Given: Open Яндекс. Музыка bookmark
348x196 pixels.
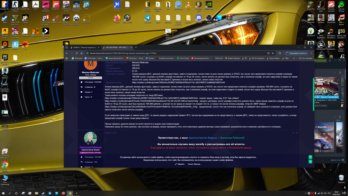Looking at the screenshot, I should pyautogui.click(x=232, y=58).
